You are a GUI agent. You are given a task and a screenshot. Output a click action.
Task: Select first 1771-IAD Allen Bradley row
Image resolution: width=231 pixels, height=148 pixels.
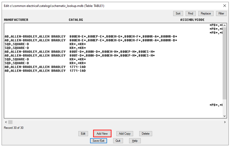113,67
